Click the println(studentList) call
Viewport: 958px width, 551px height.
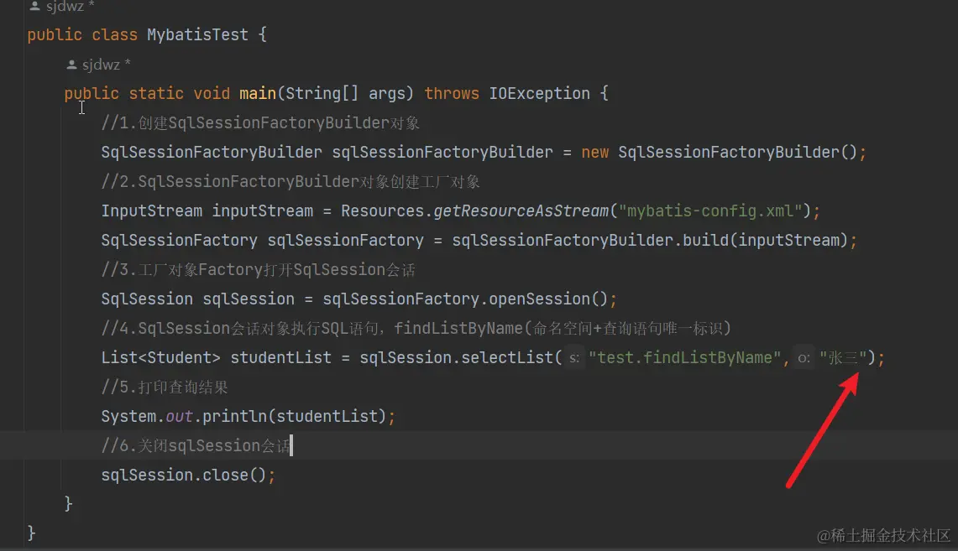pos(295,416)
